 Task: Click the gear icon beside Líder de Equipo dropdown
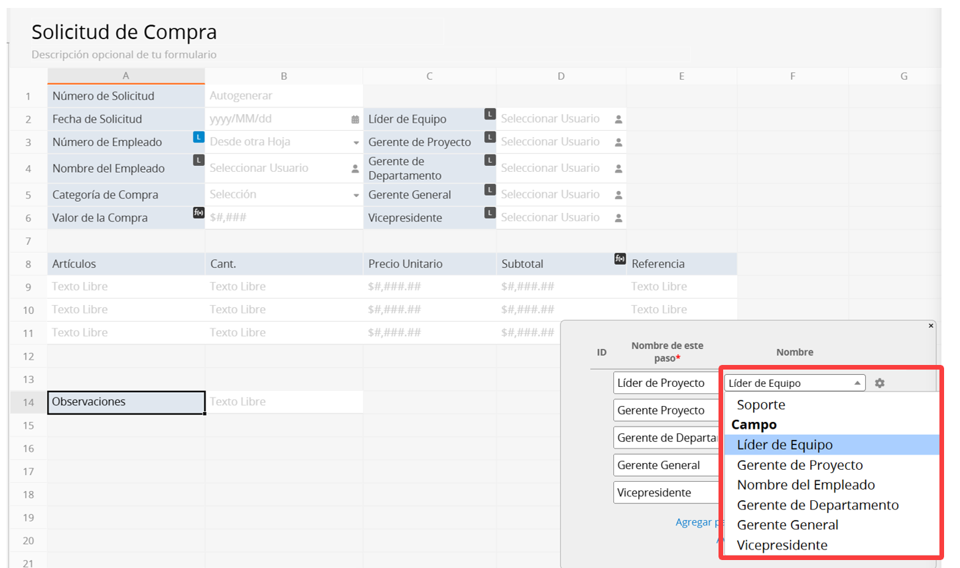tap(879, 383)
